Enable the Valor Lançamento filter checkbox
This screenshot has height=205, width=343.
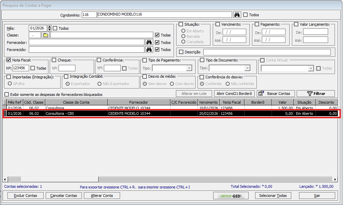tap(296, 24)
